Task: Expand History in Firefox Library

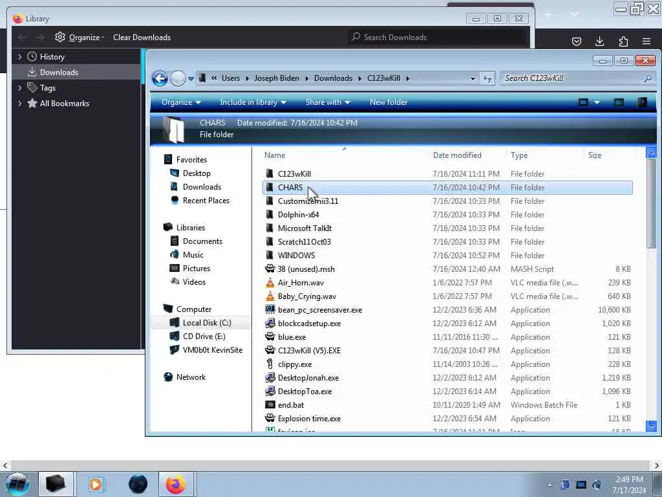Action: pos(20,57)
